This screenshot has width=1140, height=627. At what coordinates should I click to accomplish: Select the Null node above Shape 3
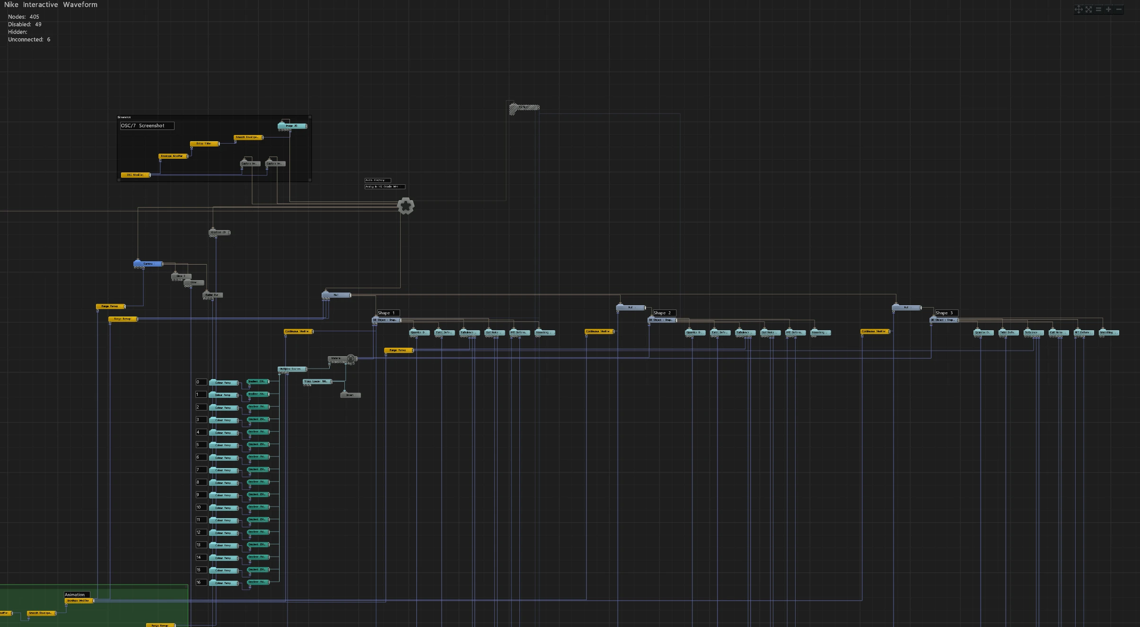pyautogui.click(x=907, y=308)
